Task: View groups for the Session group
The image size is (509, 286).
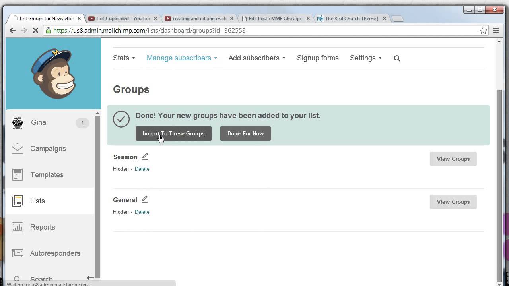Action: point(453,159)
